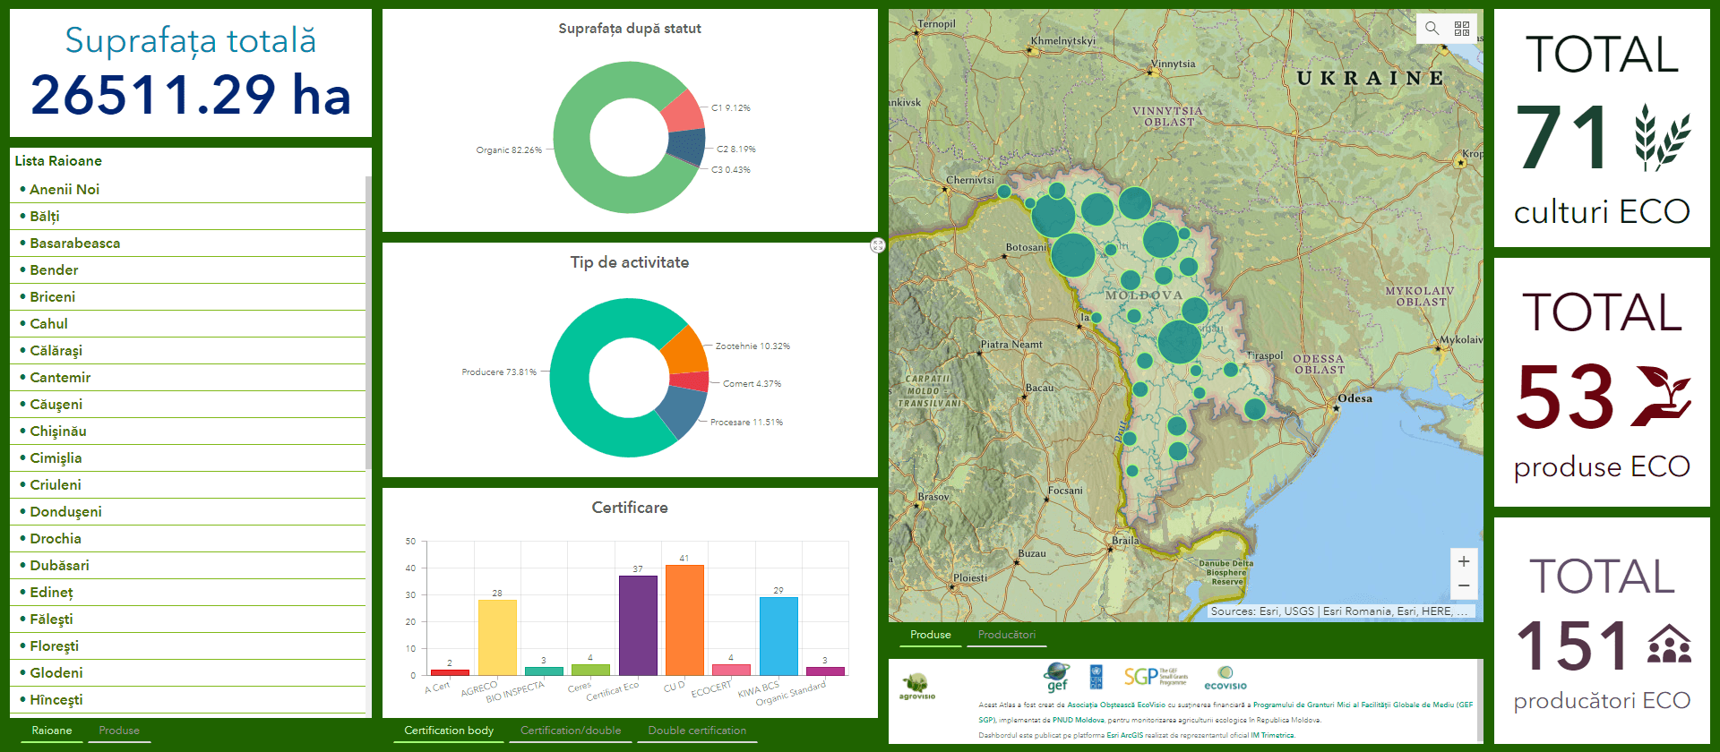Open the map Sources attribution bar

[x=1341, y=611]
